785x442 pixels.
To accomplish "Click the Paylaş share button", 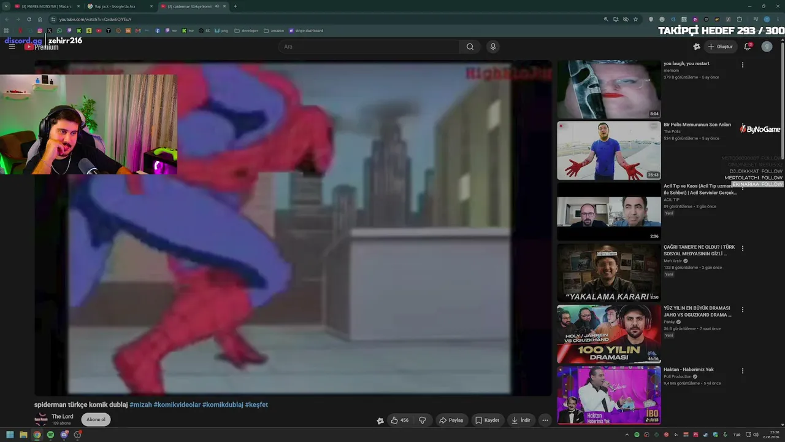I will coord(451,421).
